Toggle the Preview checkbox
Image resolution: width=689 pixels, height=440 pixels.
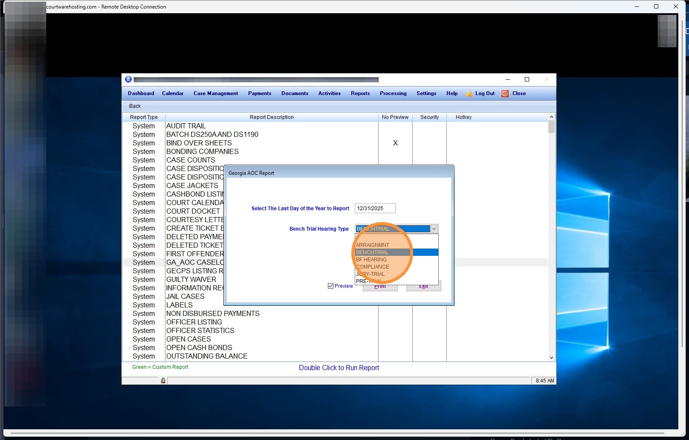tap(330, 286)
